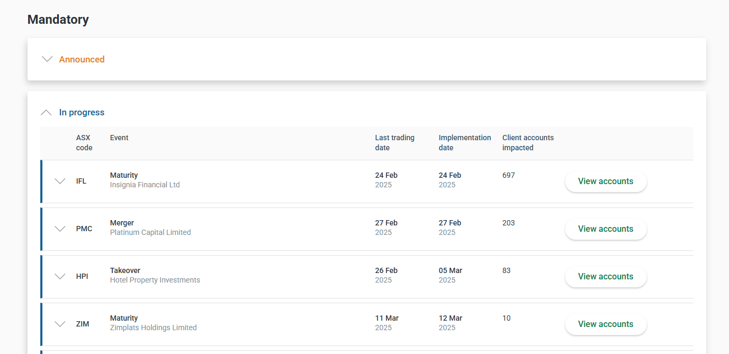Select the Zimplats Holdings Limited company name
The height and width of the screenshot is (354, 729).
pyautogui.click(x=153, y=328)
